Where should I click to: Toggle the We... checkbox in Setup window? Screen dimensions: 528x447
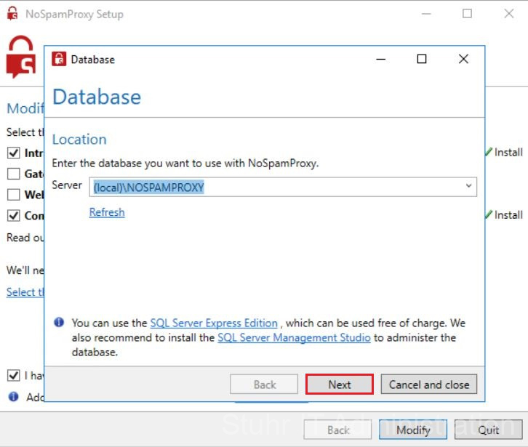click(x=14, y=195)
